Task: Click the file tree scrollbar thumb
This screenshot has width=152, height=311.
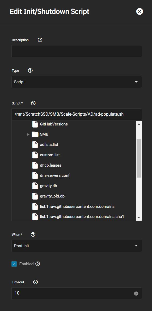Action: (x=139, y=158)
